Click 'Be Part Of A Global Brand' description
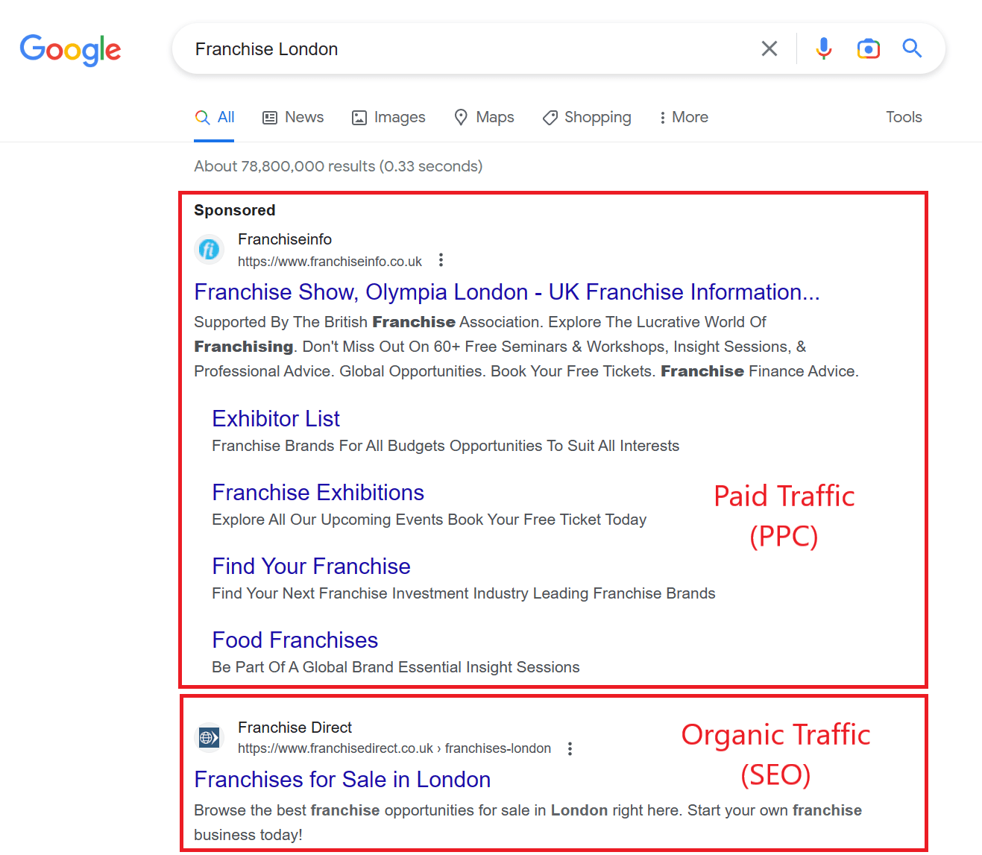This screenshot has width=982, height=855. click(x=396, y=667)
